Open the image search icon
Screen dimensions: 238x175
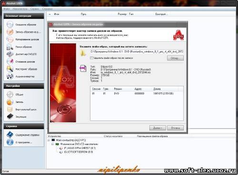(x=10, y=47)
